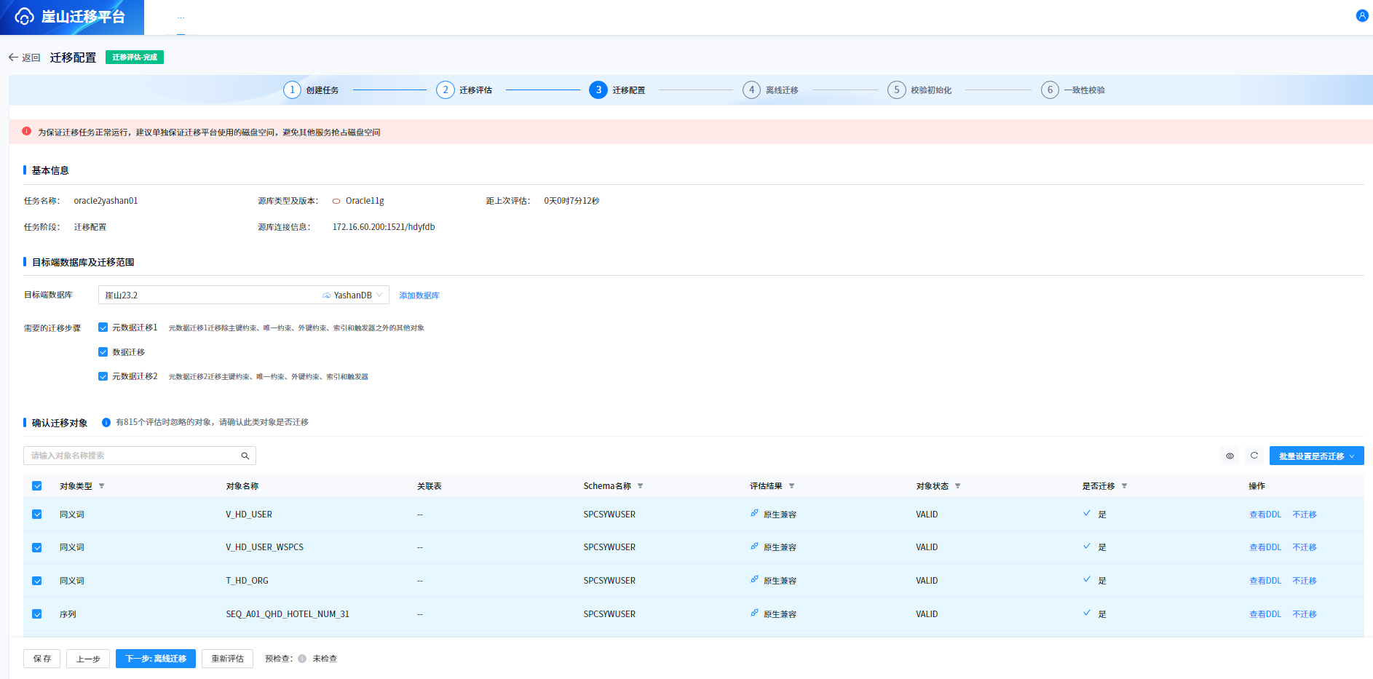Click the search magnifier icon
The image size is (1373, 679).
tap(245, 456)
